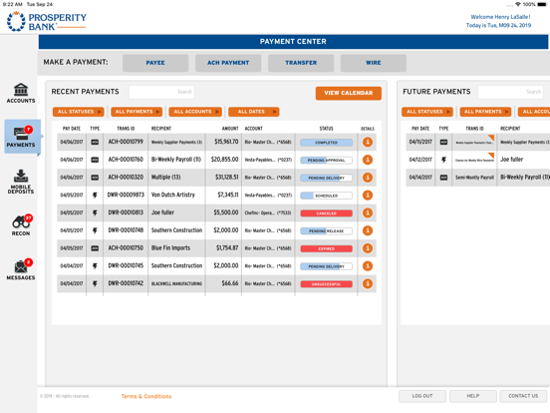
Task: Click ACH type icon for ACH-00010320
Action: click(95, 178)
